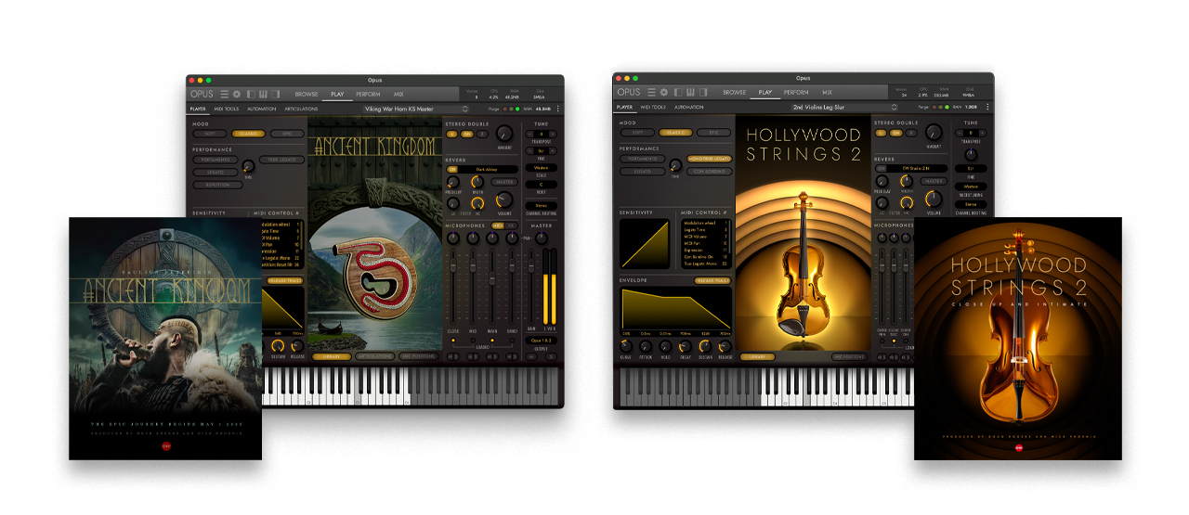Open Western scale dropdown in Ancient Kingdom window
This screenshot has width=1189, height=515.
[x=541, y=168]
